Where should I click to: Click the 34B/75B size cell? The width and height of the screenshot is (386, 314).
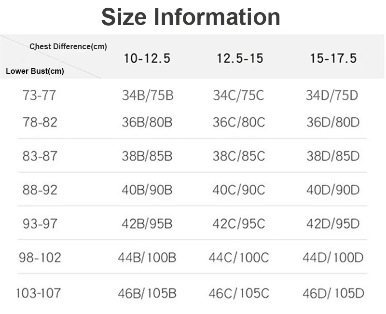click(x=148, y=95)
